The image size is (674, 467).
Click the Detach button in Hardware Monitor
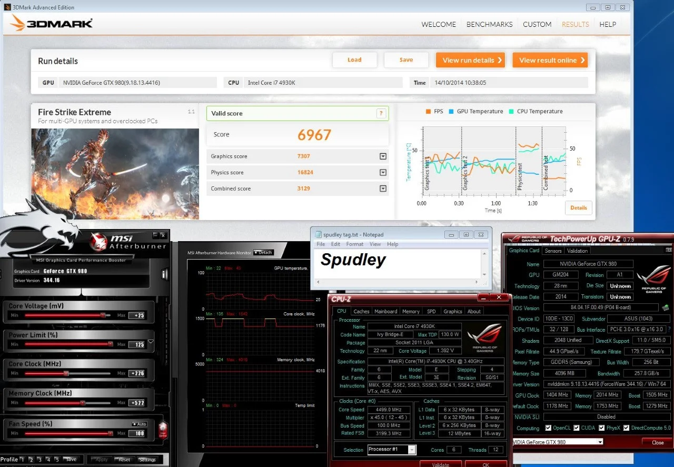pos(263,253)
